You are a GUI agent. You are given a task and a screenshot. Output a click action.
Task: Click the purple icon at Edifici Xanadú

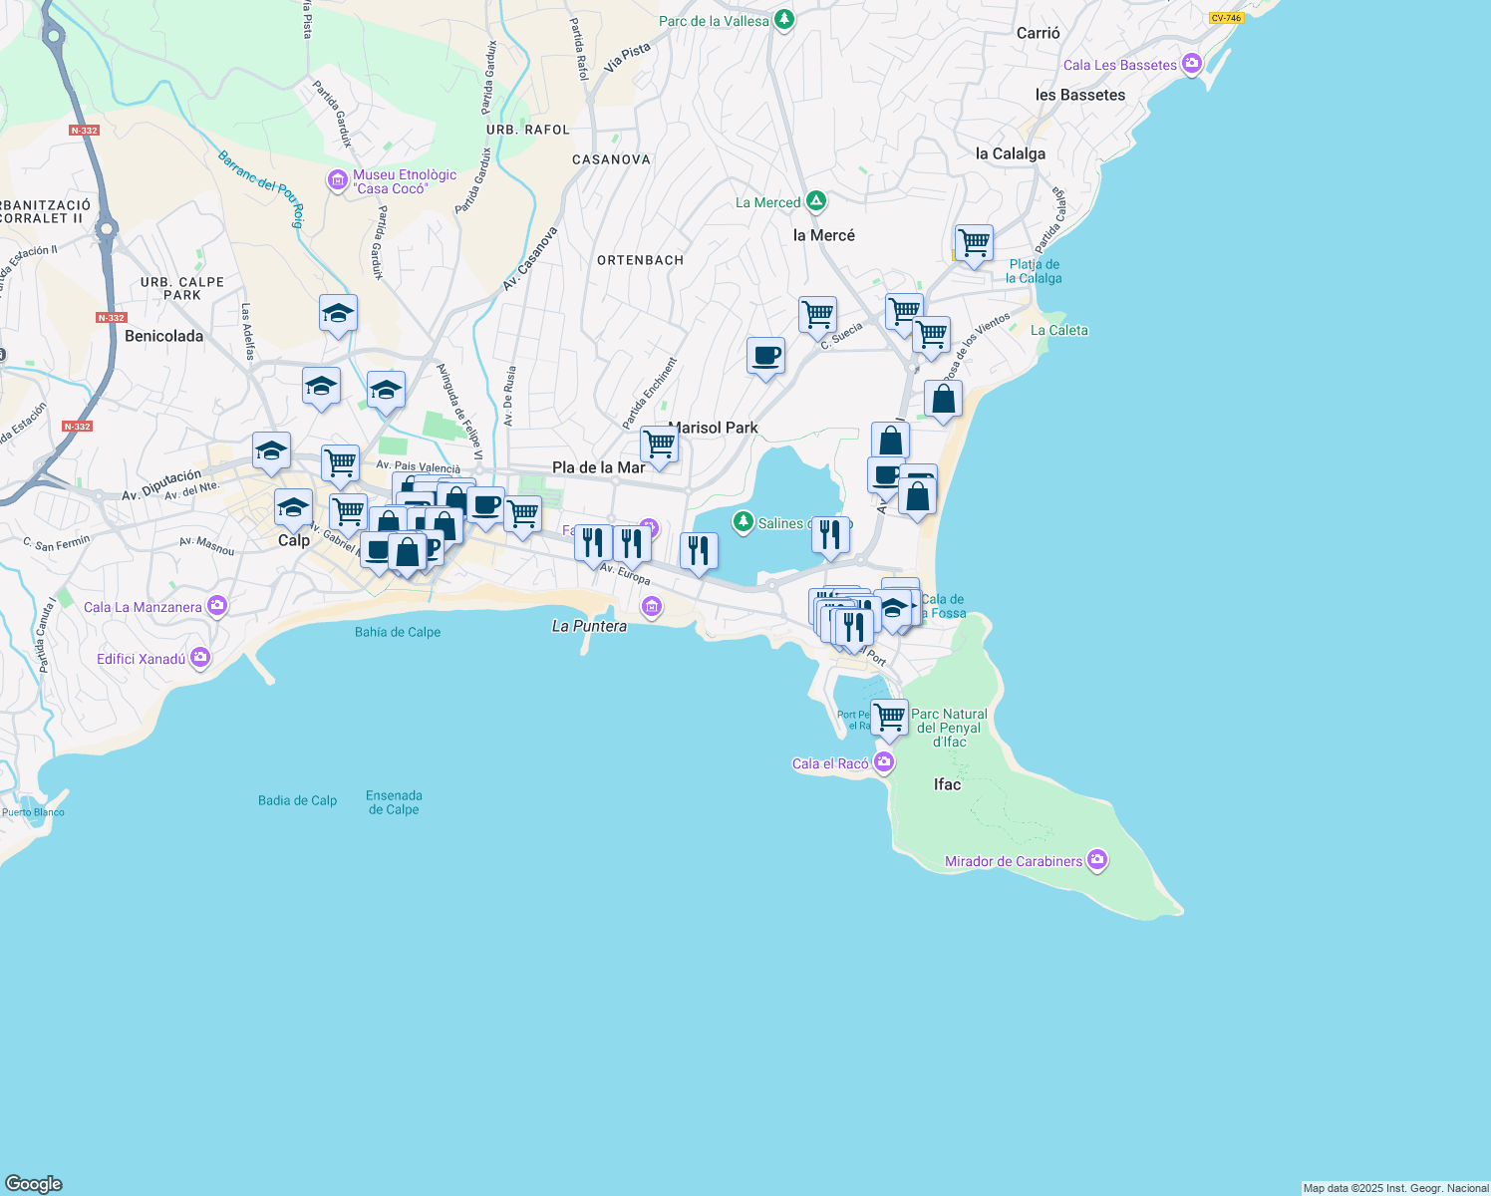[x=200, y=655]
